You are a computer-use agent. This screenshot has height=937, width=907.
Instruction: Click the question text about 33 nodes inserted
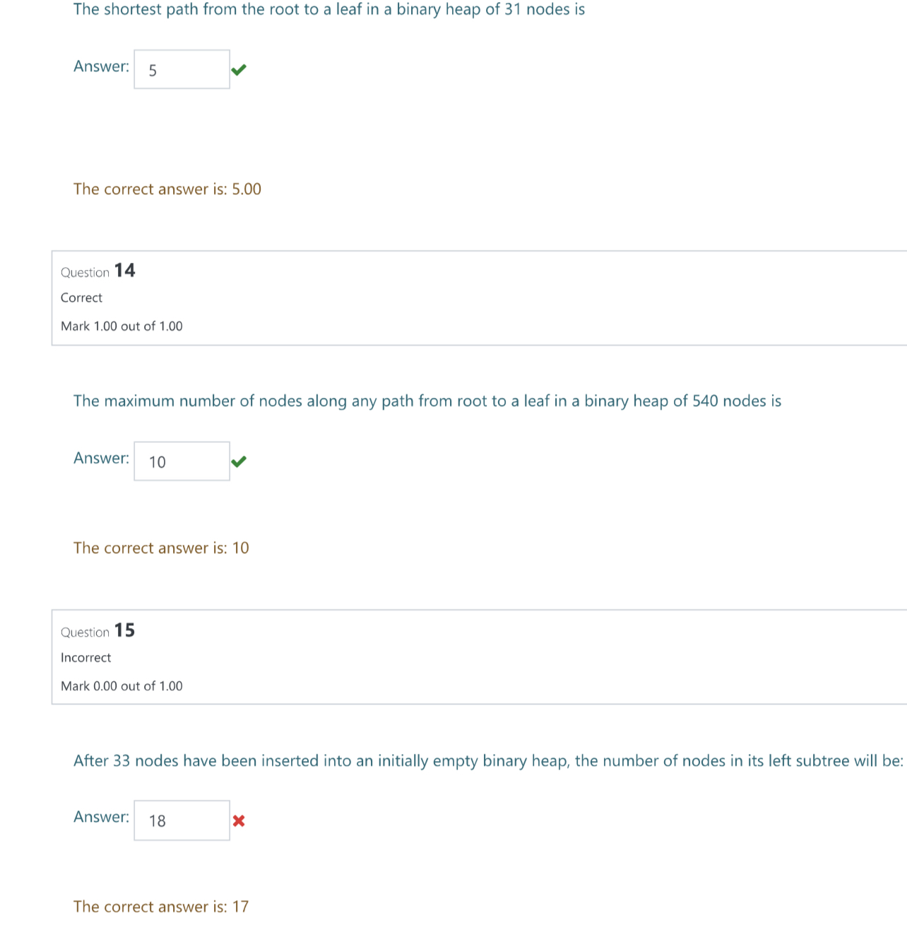489,761
